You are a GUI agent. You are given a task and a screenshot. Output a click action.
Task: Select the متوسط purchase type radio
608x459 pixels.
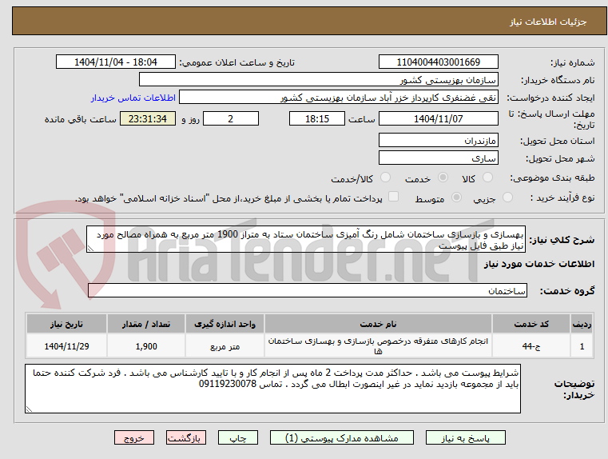[457, 197]
